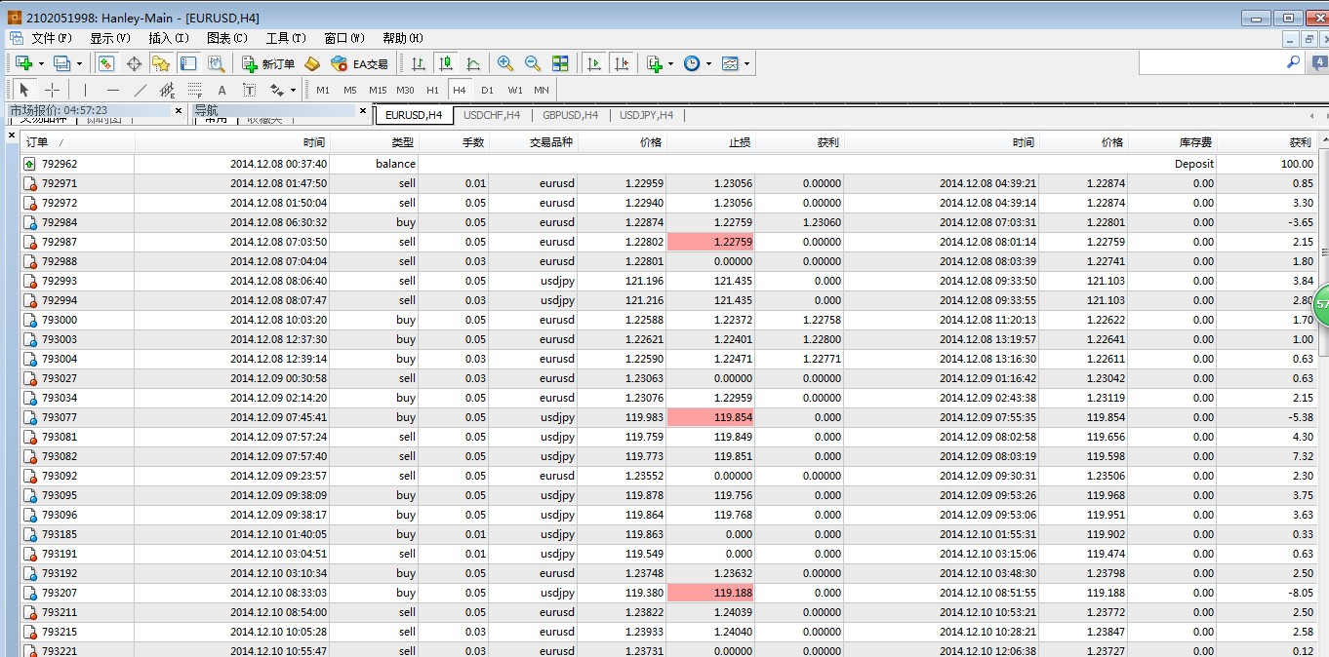Open MetaEditor with the yellow book icon
Screen dimensions: 1329x657
point(312,63)
